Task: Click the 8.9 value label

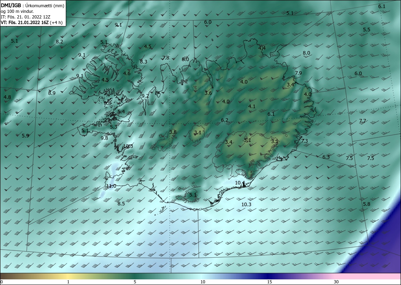Action: [x=52, y=93]
